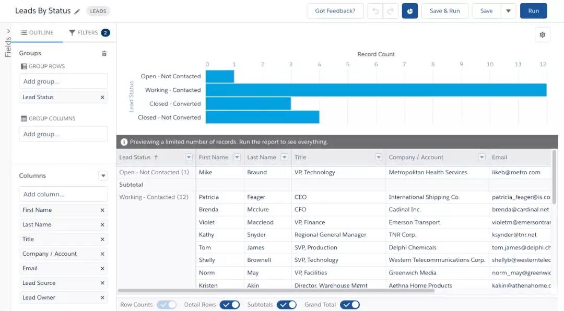Remove the Lead Status group

(102, 98)
